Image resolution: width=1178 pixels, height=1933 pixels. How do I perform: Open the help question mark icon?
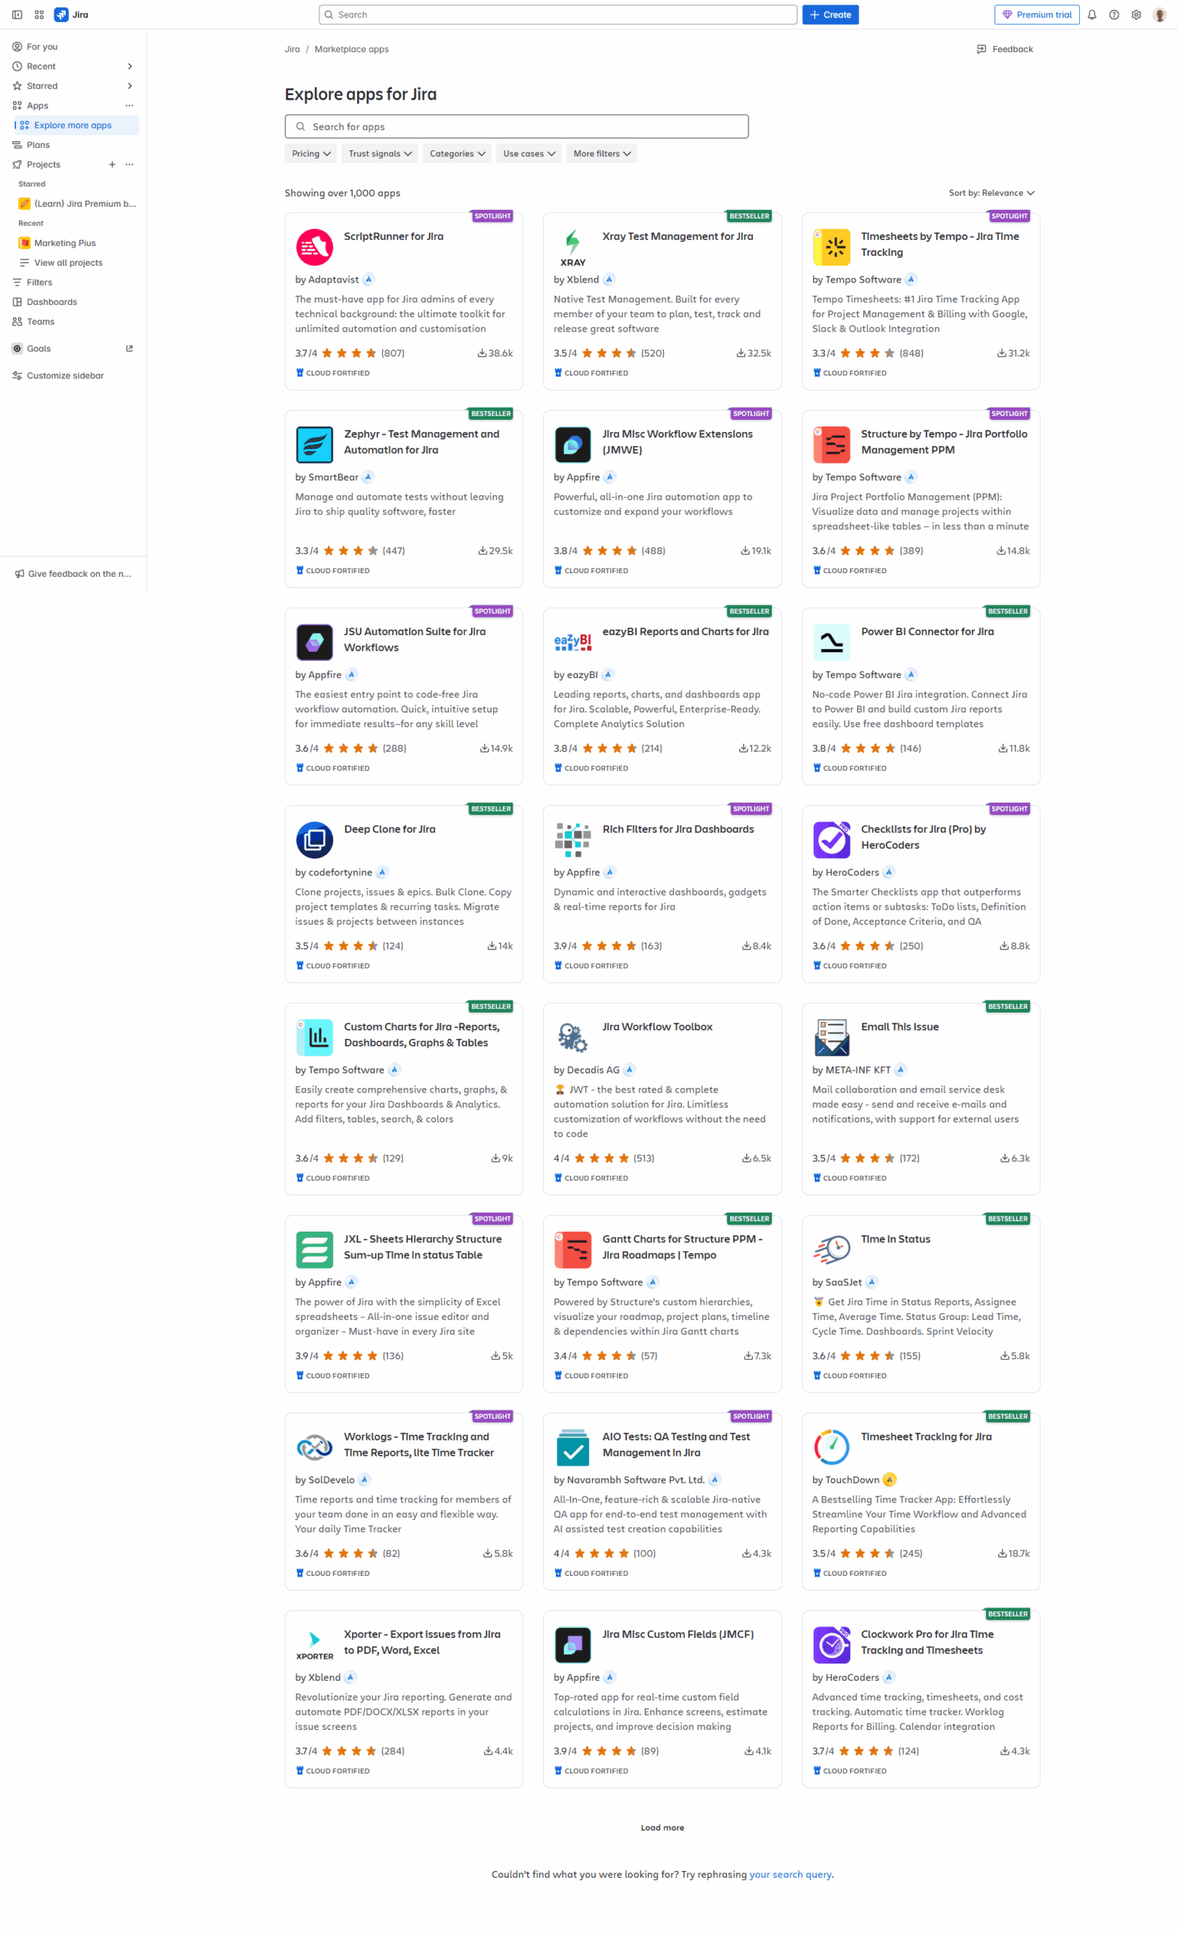(x=1114, y=15)
